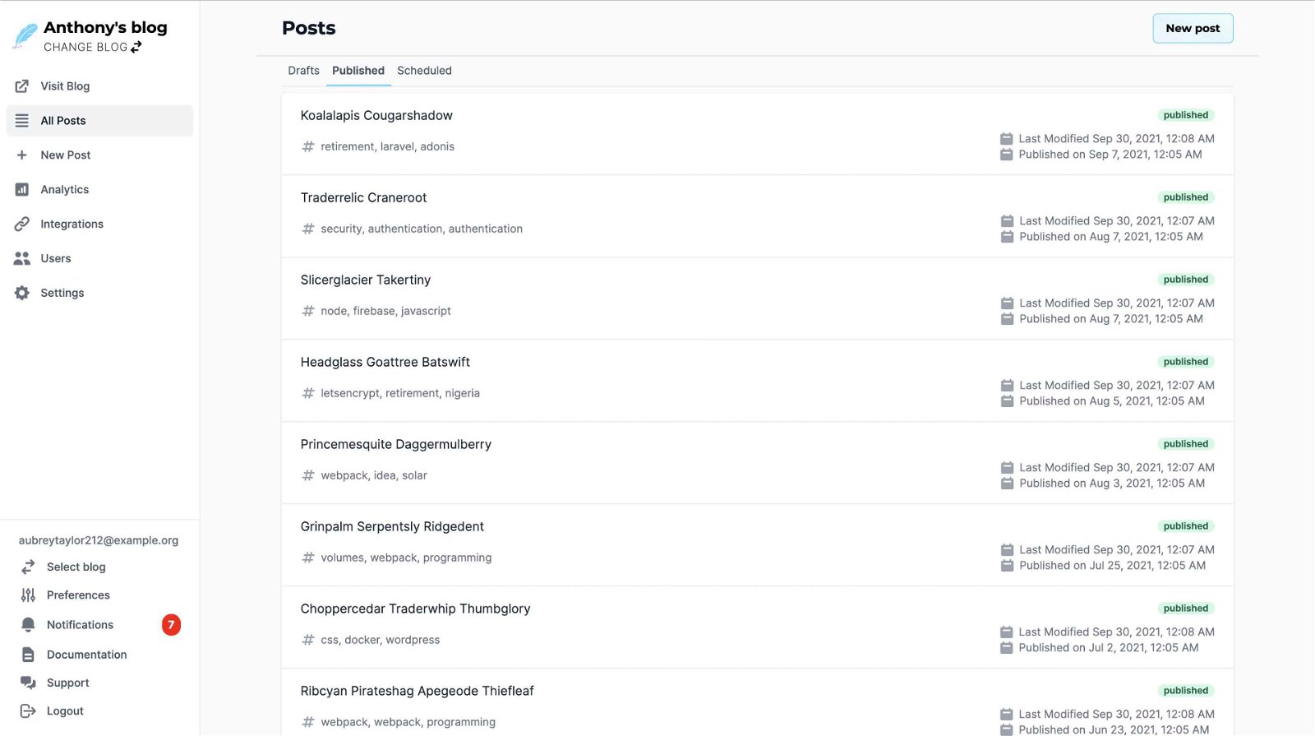This screenshot has height=736, width=1315.
Task: Open the Koalalapis Cougarshadow post
Action: pyautogui.click(x=376, y=116)
